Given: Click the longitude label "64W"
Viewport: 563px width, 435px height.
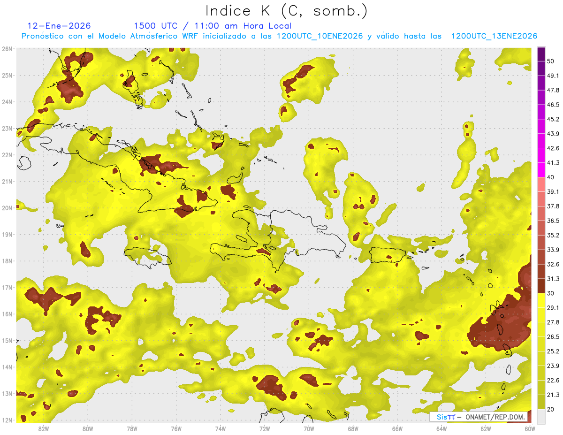Looking at the screenshot, I should coord(441,428).
